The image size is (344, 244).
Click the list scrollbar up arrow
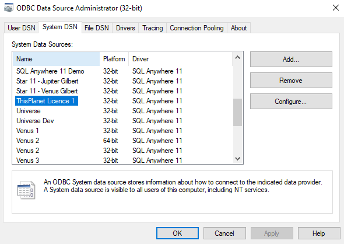(237, 58)
